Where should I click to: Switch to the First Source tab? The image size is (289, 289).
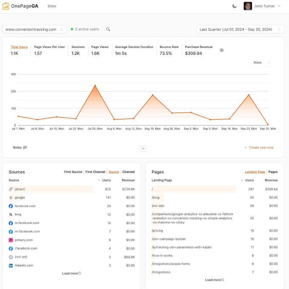click(x=73, y=172)
